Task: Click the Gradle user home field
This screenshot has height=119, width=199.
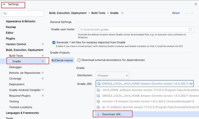Action: pyautogui.click(x=136, y=29)
